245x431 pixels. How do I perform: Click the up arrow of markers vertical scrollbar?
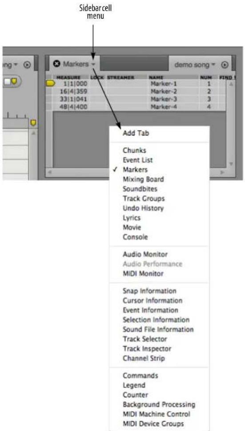click(x=231, y=84)
